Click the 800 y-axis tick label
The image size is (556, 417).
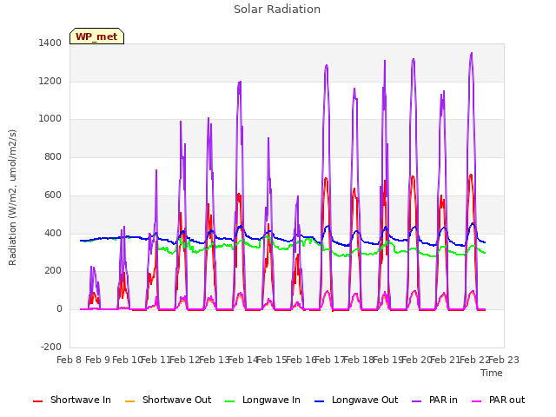[x=53, y=156]
